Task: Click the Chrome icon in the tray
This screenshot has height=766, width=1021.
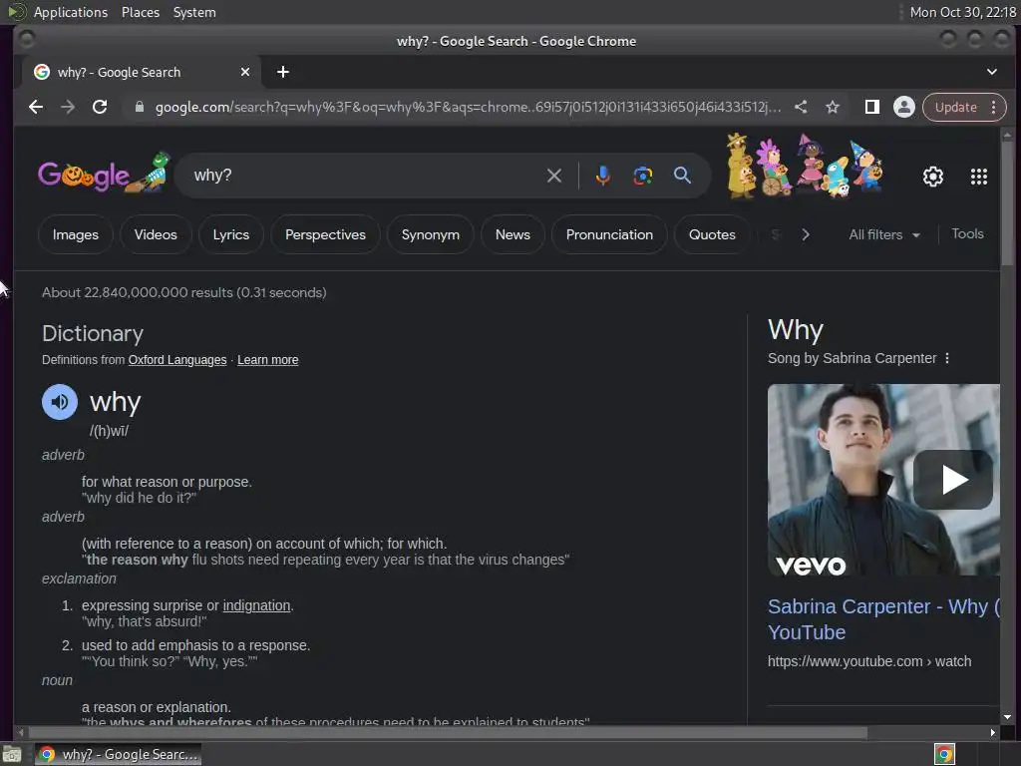Action: [x=944, y=754]
